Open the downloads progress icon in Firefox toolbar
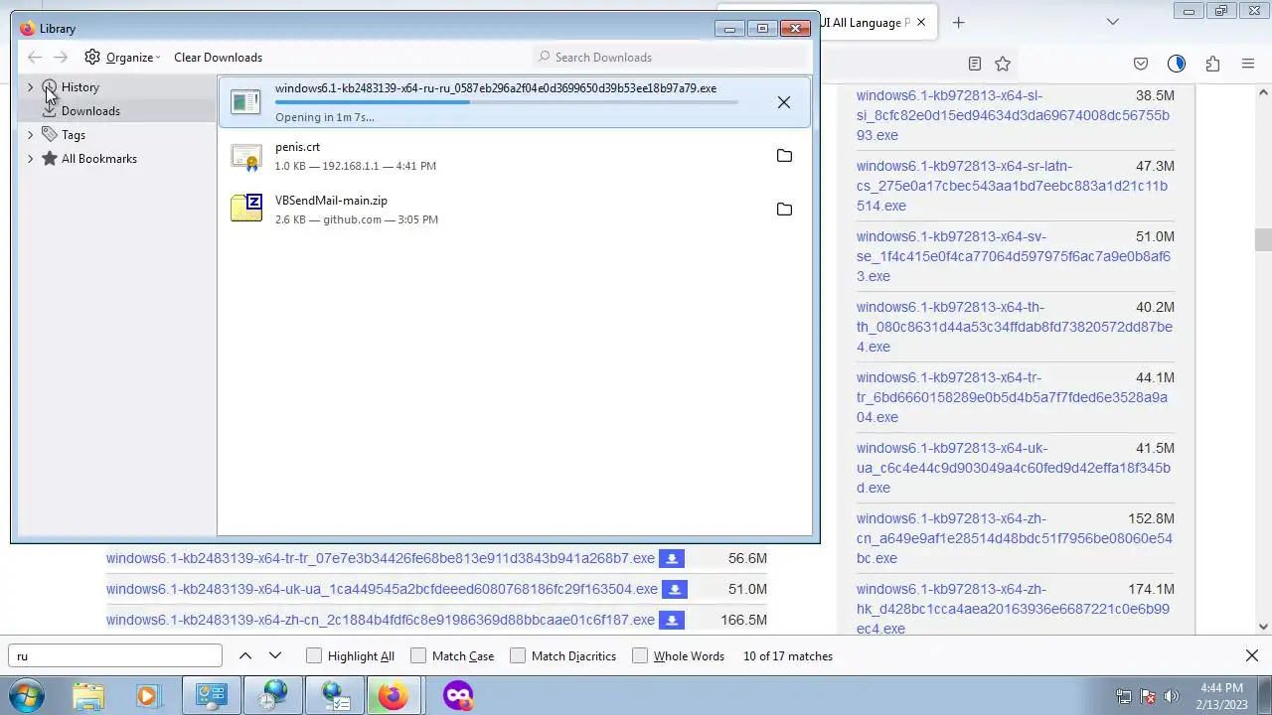This screenshot has width=1272, height=715. [1177, 64]
